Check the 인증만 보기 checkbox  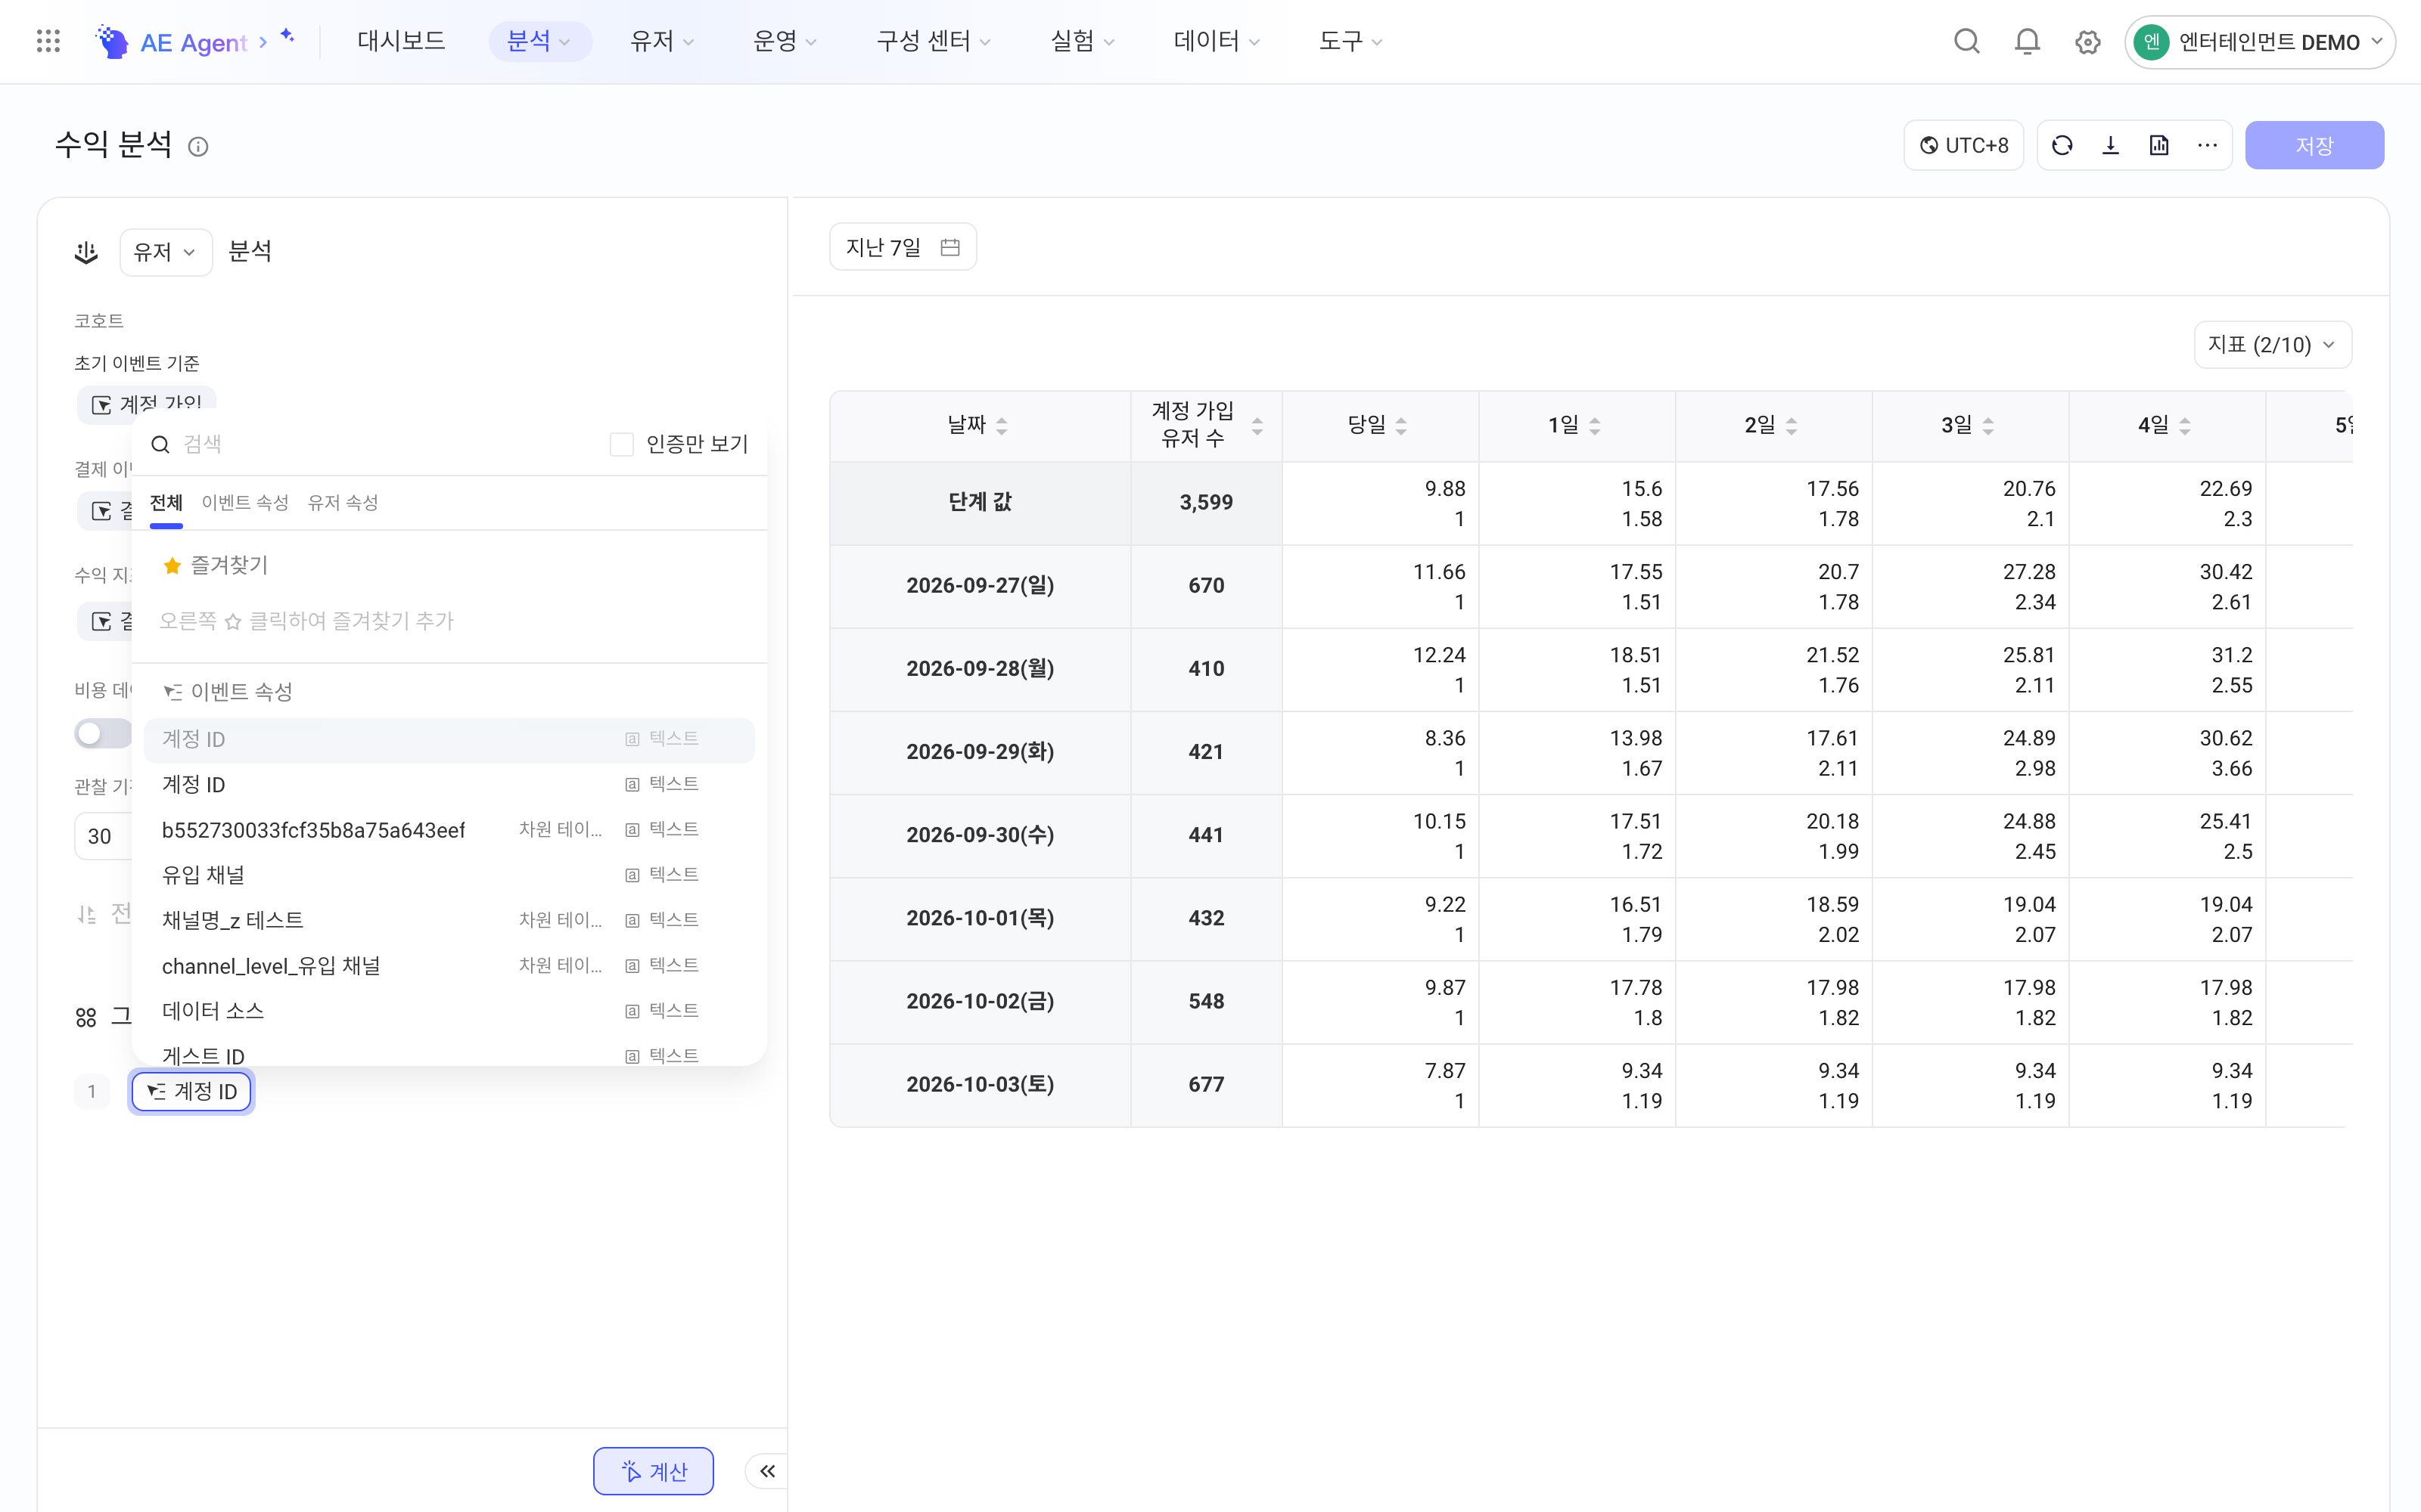(621, 444)
